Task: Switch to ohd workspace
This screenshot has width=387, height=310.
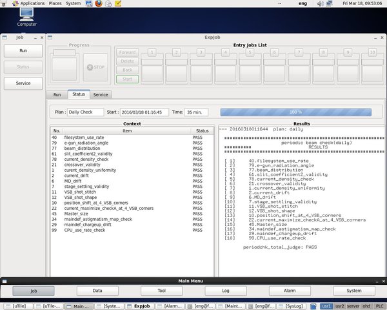Action: point(366,306)
